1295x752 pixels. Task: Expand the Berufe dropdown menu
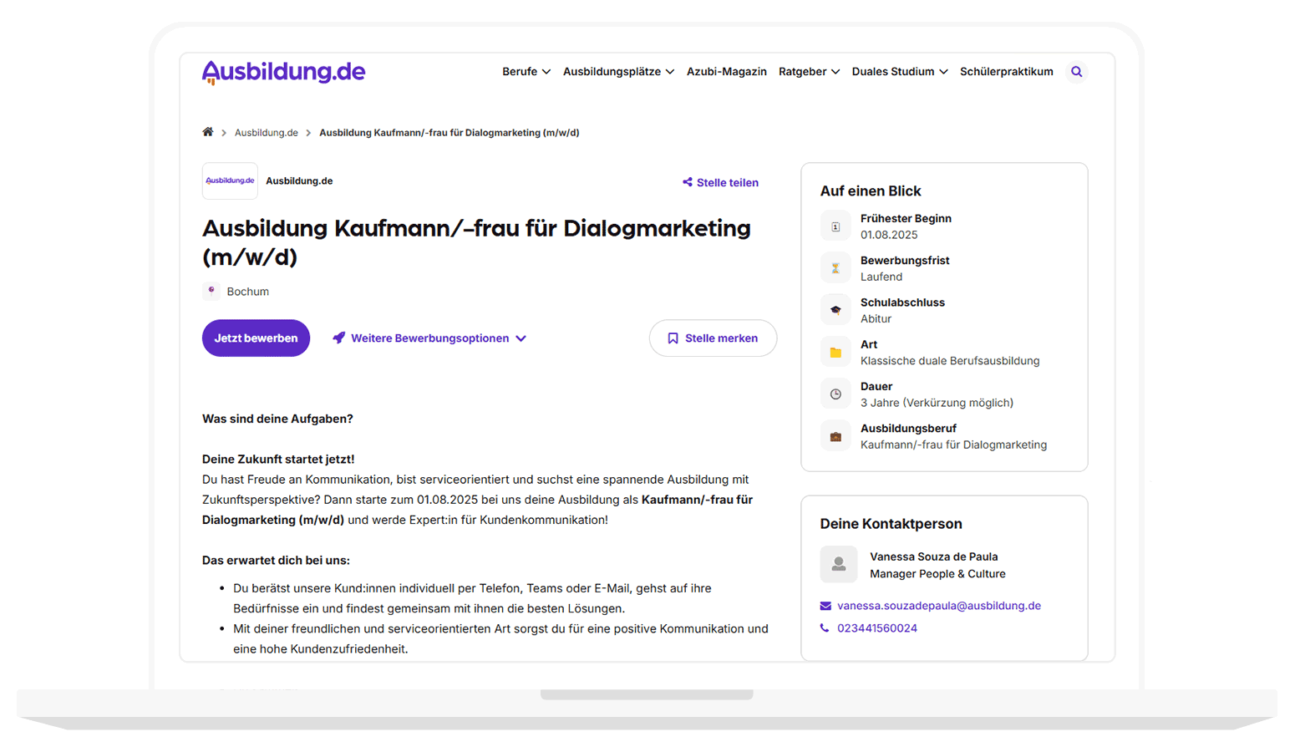[526, 72]
